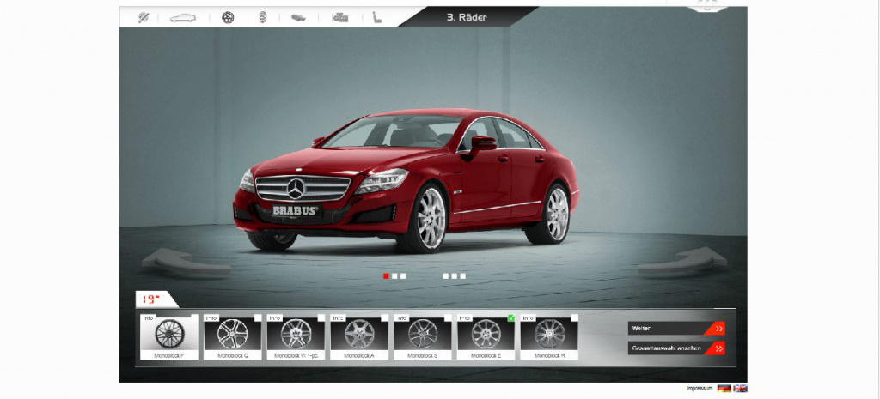The image size is (880, 399).
Task: Select last dot in right dot group
Action: 462,275
